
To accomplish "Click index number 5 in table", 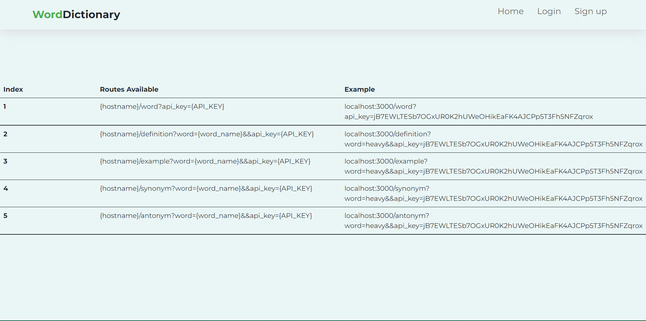I will (x=5, y=216).
